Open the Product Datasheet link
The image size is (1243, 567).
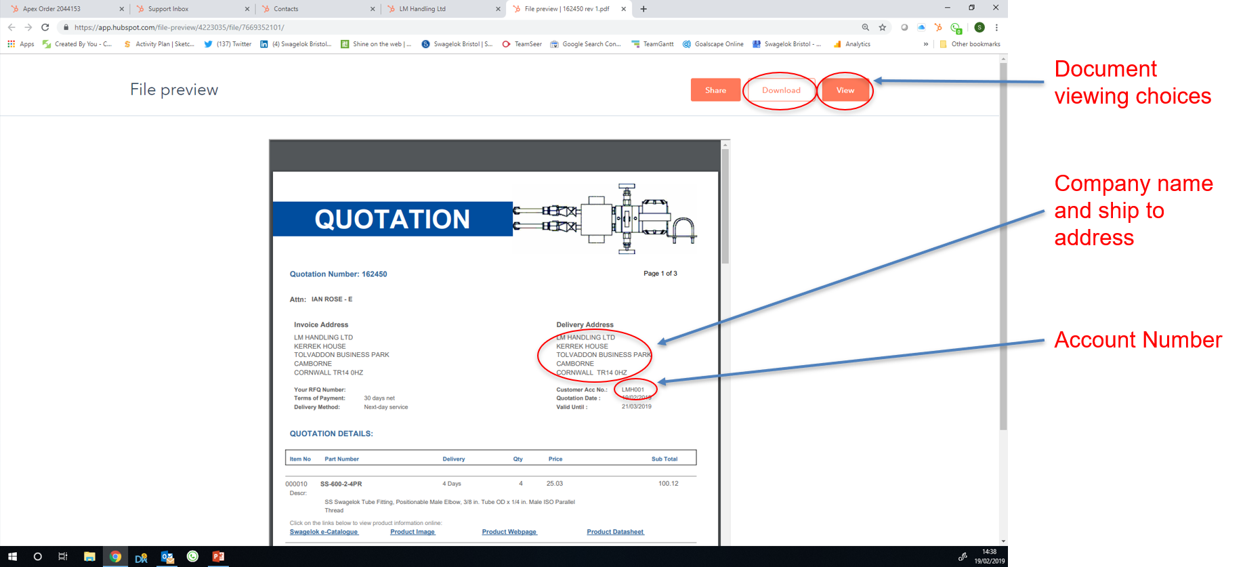click(x=615, y=532)
